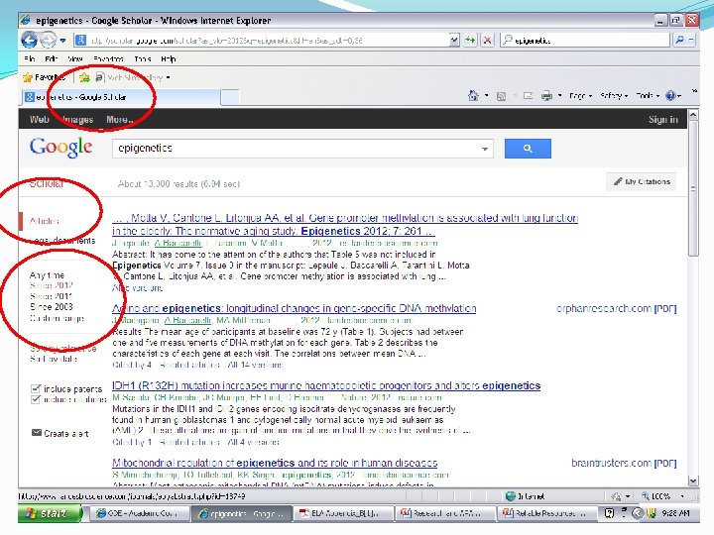714x535 pixels.
Task: Open IDH1 (R132H) mutation result title
Action: point(326,385)
